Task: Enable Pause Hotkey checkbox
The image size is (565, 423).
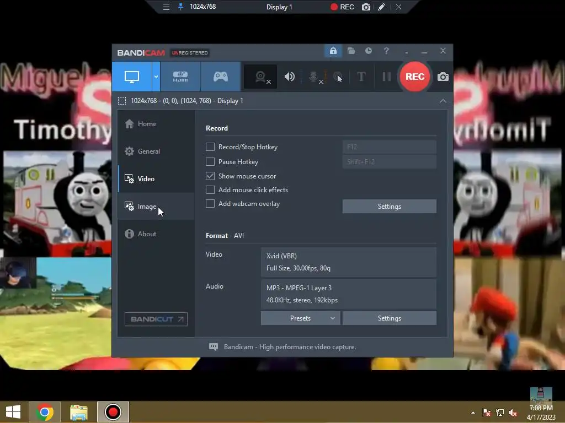Action: [x=210, y=161]
